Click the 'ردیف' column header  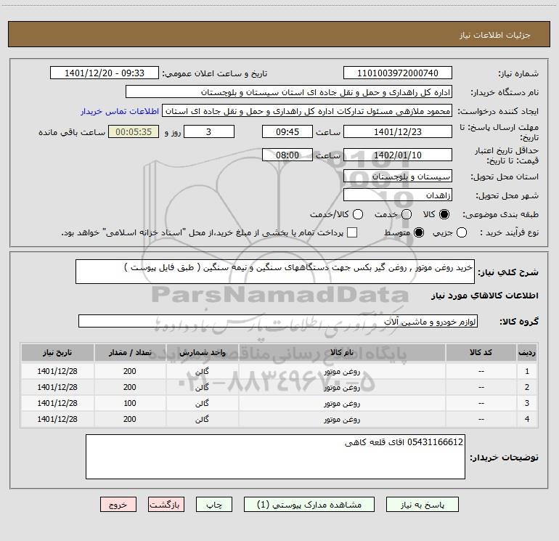click(527, 352)
